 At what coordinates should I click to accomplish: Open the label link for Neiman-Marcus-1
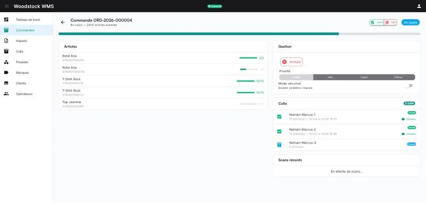click(408, 119)
